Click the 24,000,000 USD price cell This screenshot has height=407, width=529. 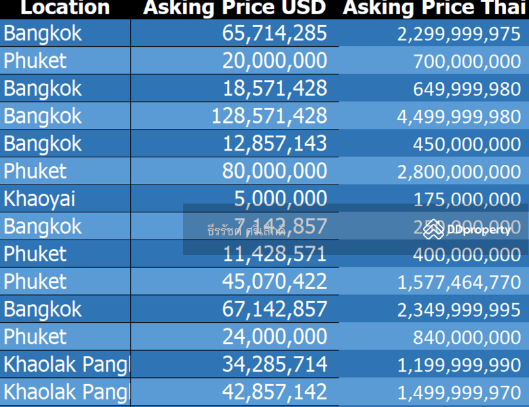point(235,336)
